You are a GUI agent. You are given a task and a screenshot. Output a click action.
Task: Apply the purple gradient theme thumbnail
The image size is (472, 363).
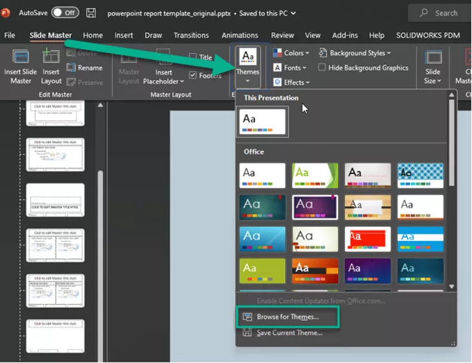[x=315, y=207]
